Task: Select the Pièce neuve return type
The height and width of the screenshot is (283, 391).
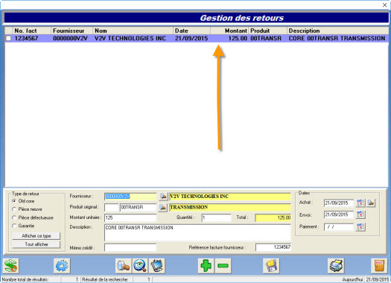Action: click(x=14, y=209)
